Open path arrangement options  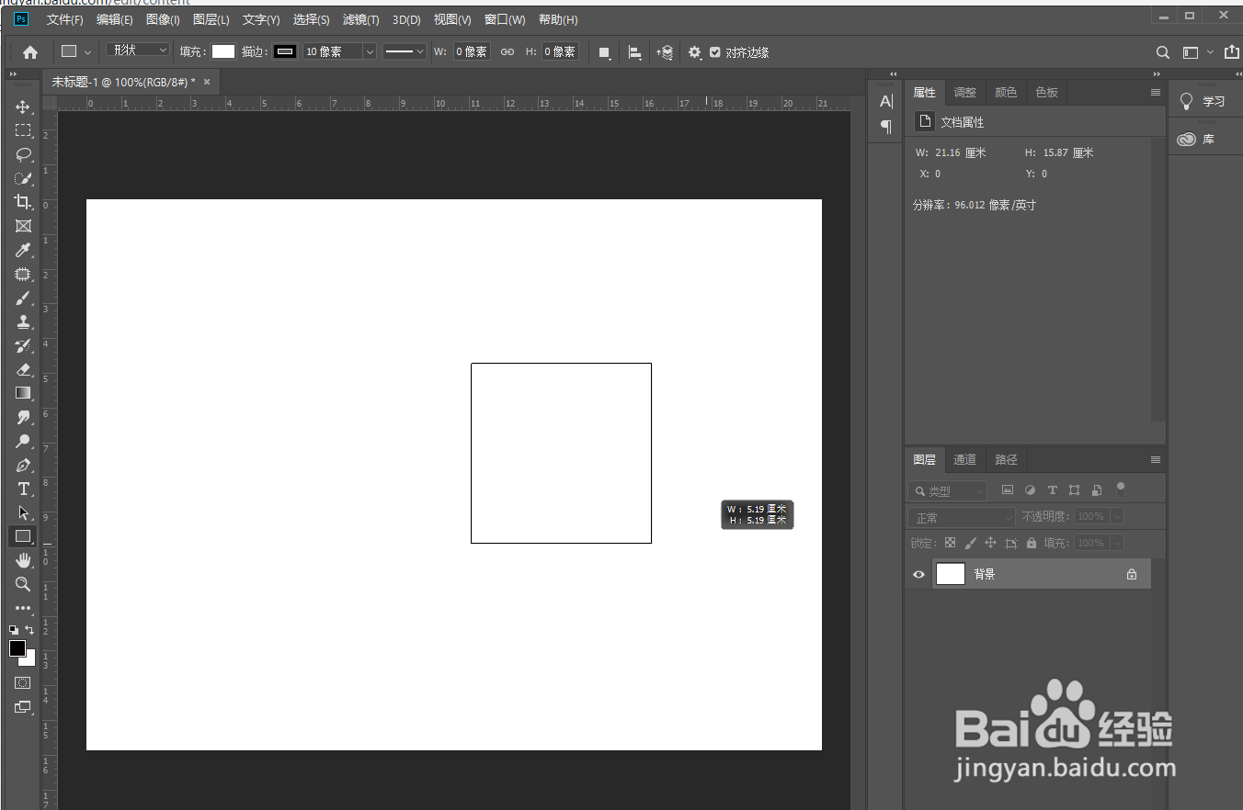point(665,52)
